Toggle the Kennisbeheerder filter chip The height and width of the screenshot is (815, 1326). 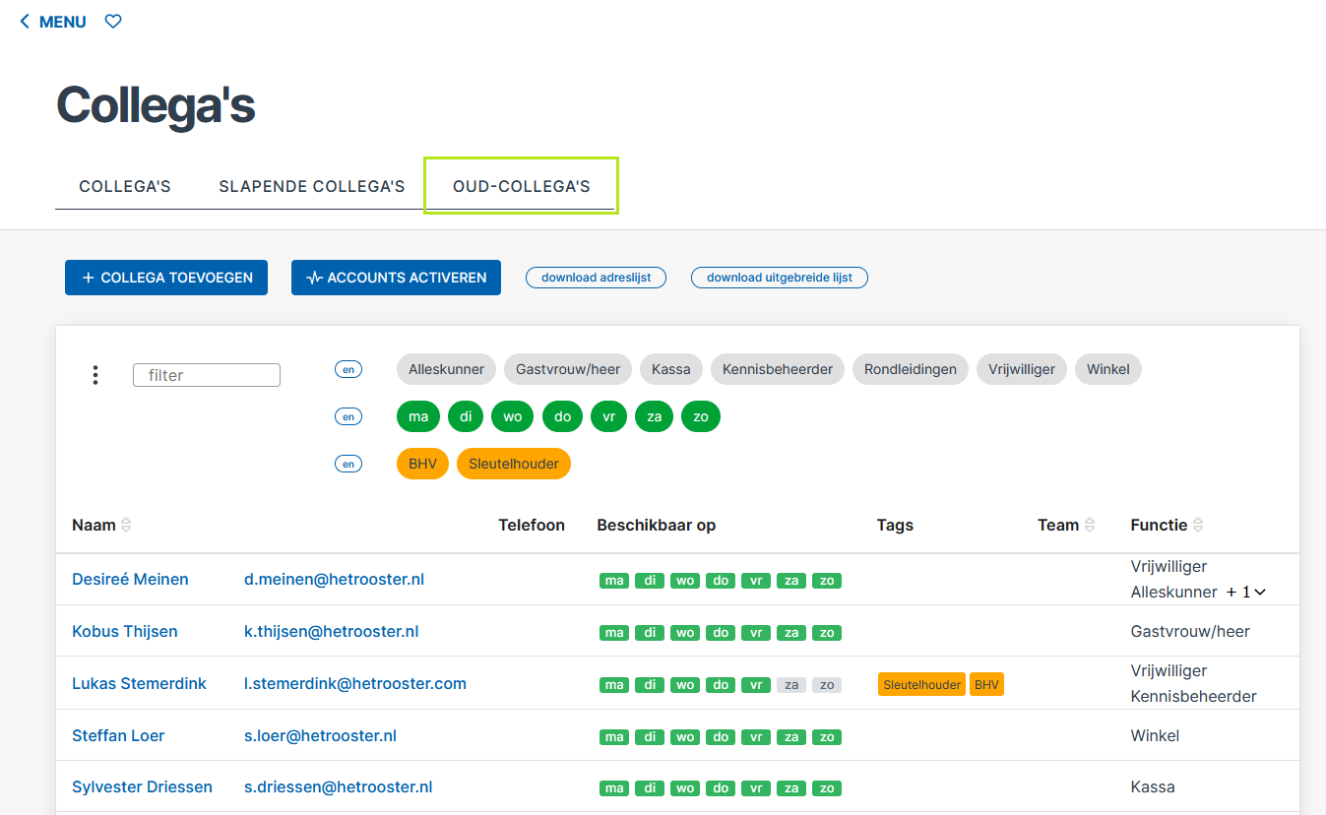click(778, 369)
